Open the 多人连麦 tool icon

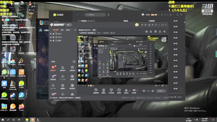pyautogui.click(x=63, y=77)
